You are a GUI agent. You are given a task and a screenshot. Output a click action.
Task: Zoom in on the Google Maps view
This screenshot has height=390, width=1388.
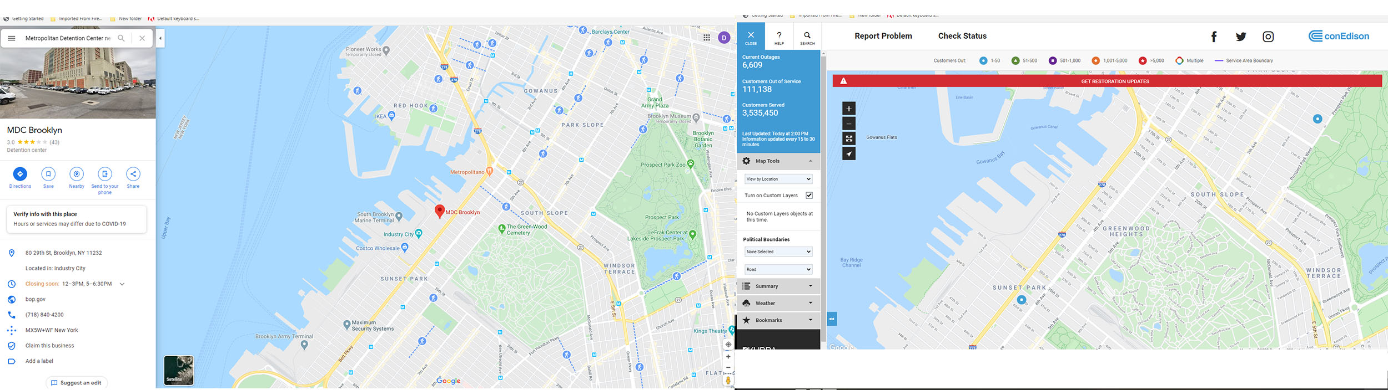[728, 357]
